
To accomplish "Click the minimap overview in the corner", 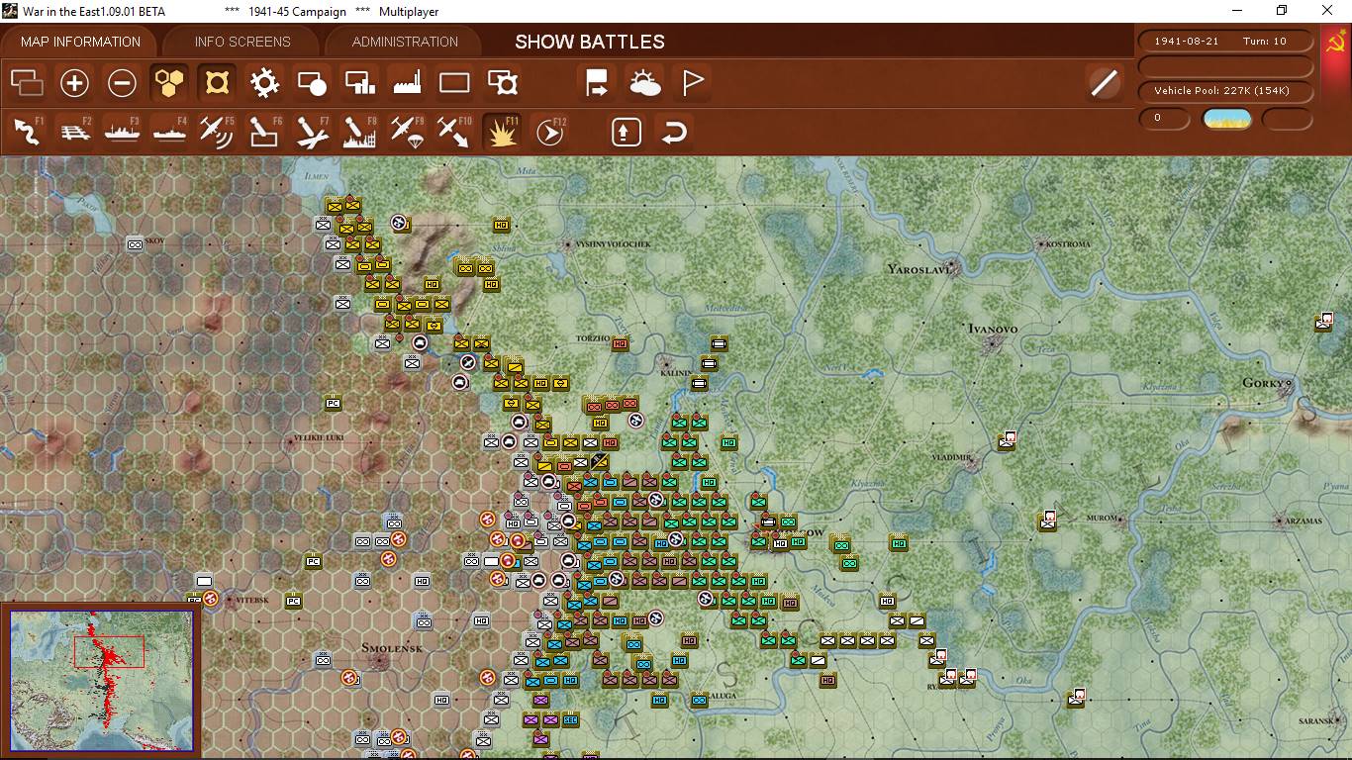I will click(x=101, y=680).
